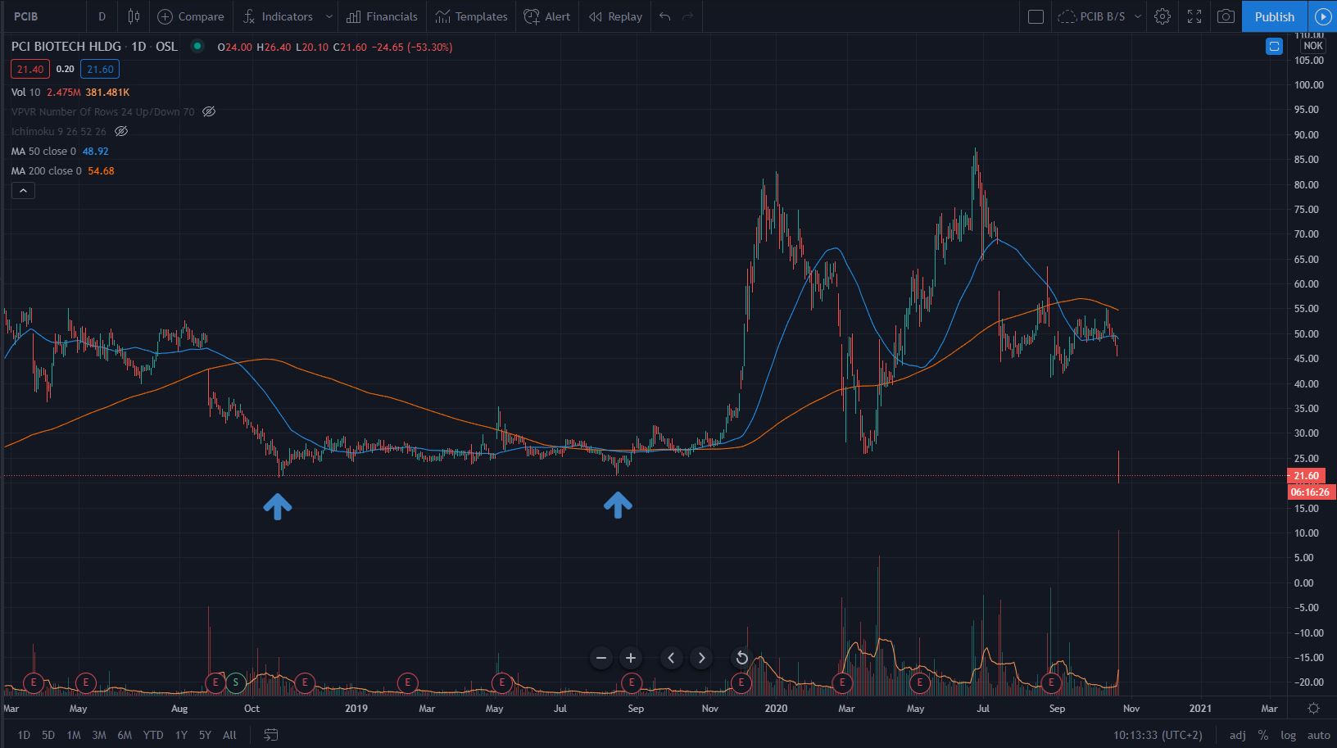Open the PCIB B/S layout dropdown
This screenshot has height=748, width=1337.
(x=1137, y=16)
